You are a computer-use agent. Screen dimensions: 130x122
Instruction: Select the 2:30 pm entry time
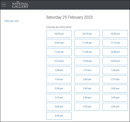click(x=59, y=89)
